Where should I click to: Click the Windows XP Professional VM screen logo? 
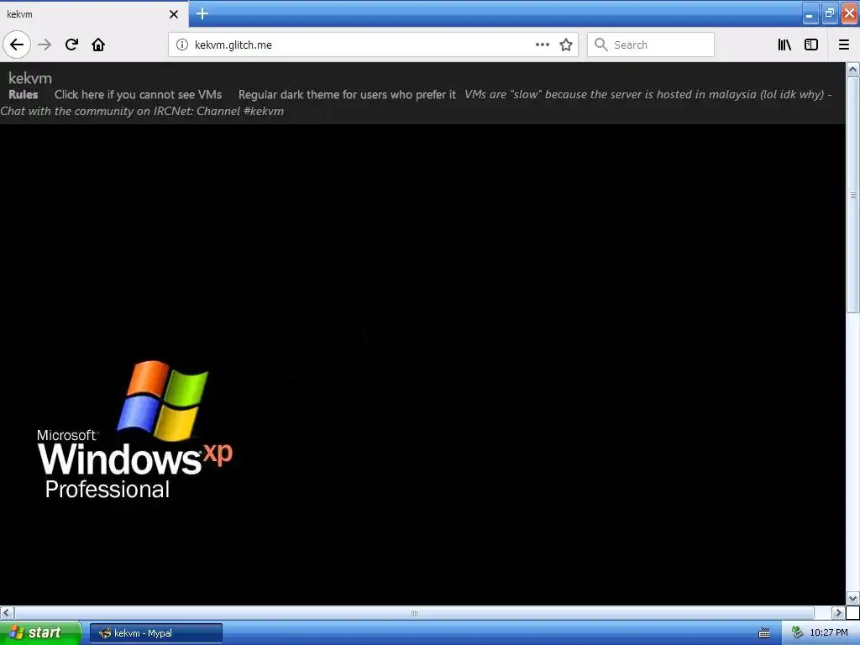[135, 429]
